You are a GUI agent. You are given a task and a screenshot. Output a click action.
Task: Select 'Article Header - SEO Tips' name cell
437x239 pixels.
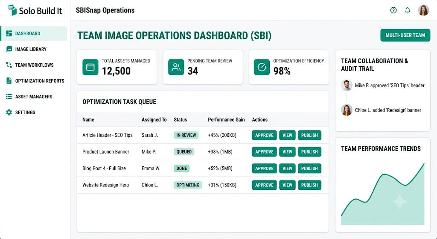pyautogui.click(x=108, y=135)
